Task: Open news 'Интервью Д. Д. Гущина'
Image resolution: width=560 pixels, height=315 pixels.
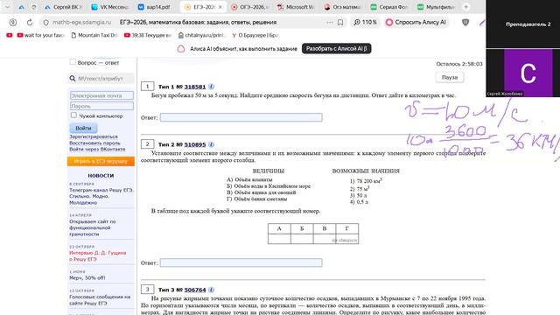Action: point(97,255)
